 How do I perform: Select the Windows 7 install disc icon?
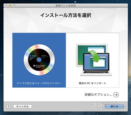(39, 60)
